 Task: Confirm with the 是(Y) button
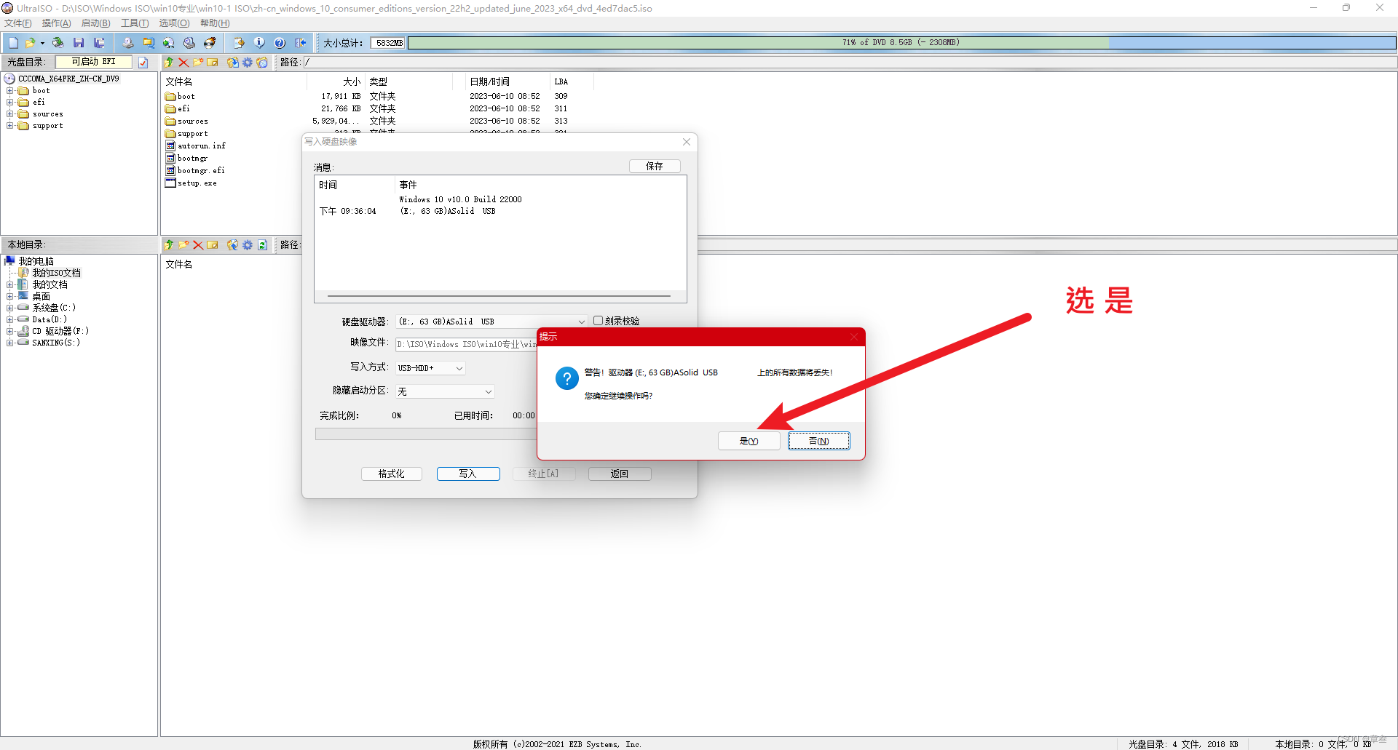(x=749, y=441)
